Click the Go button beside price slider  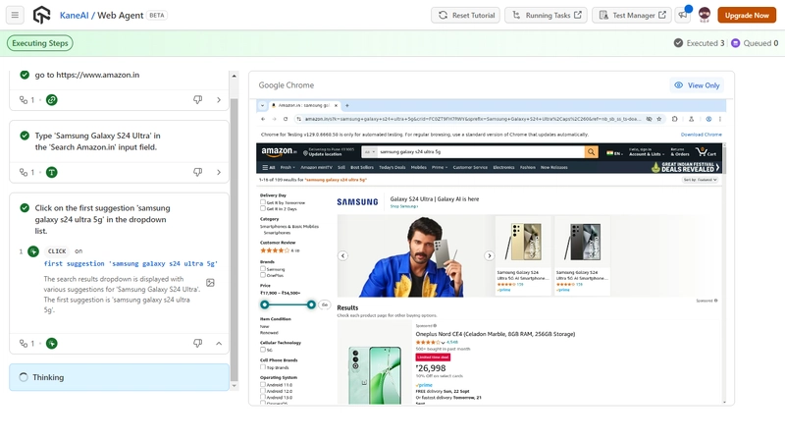click(325, 304)
